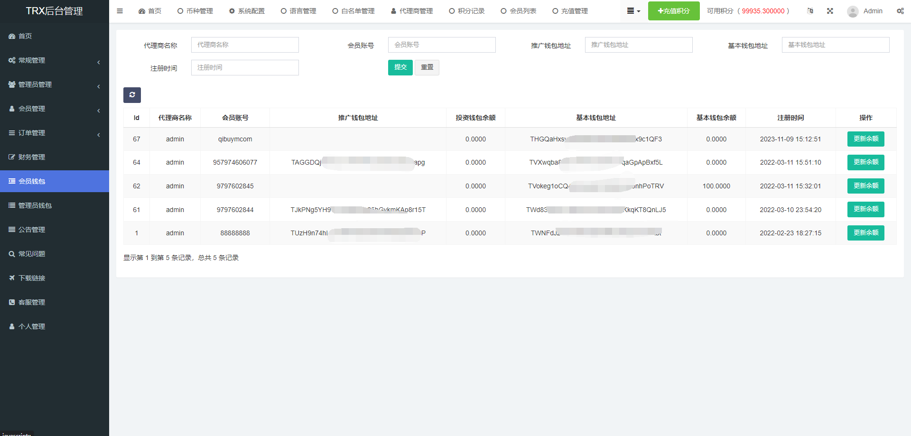Switch to the 积分记录 top tab

pyautogui.click(x=467, y=11)
